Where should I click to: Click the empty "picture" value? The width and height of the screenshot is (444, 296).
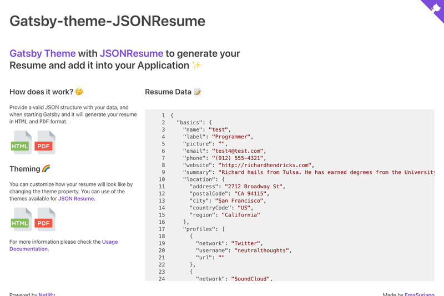pos(221,144)
